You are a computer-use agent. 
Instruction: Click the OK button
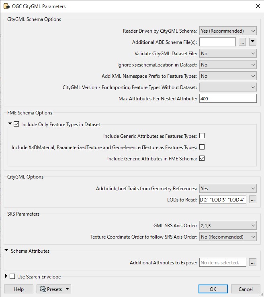tap(213, 289)
